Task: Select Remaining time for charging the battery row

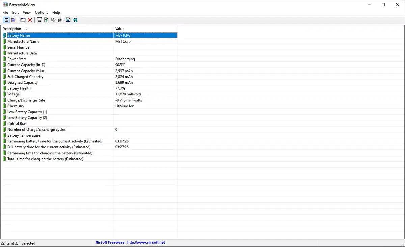Action: click(89, 153)
